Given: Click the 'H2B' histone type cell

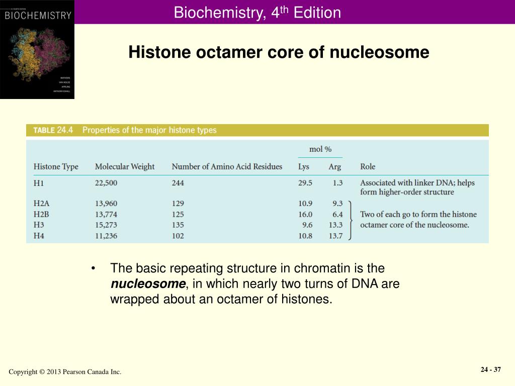Looking at the screenshot, I should point(41,214).
